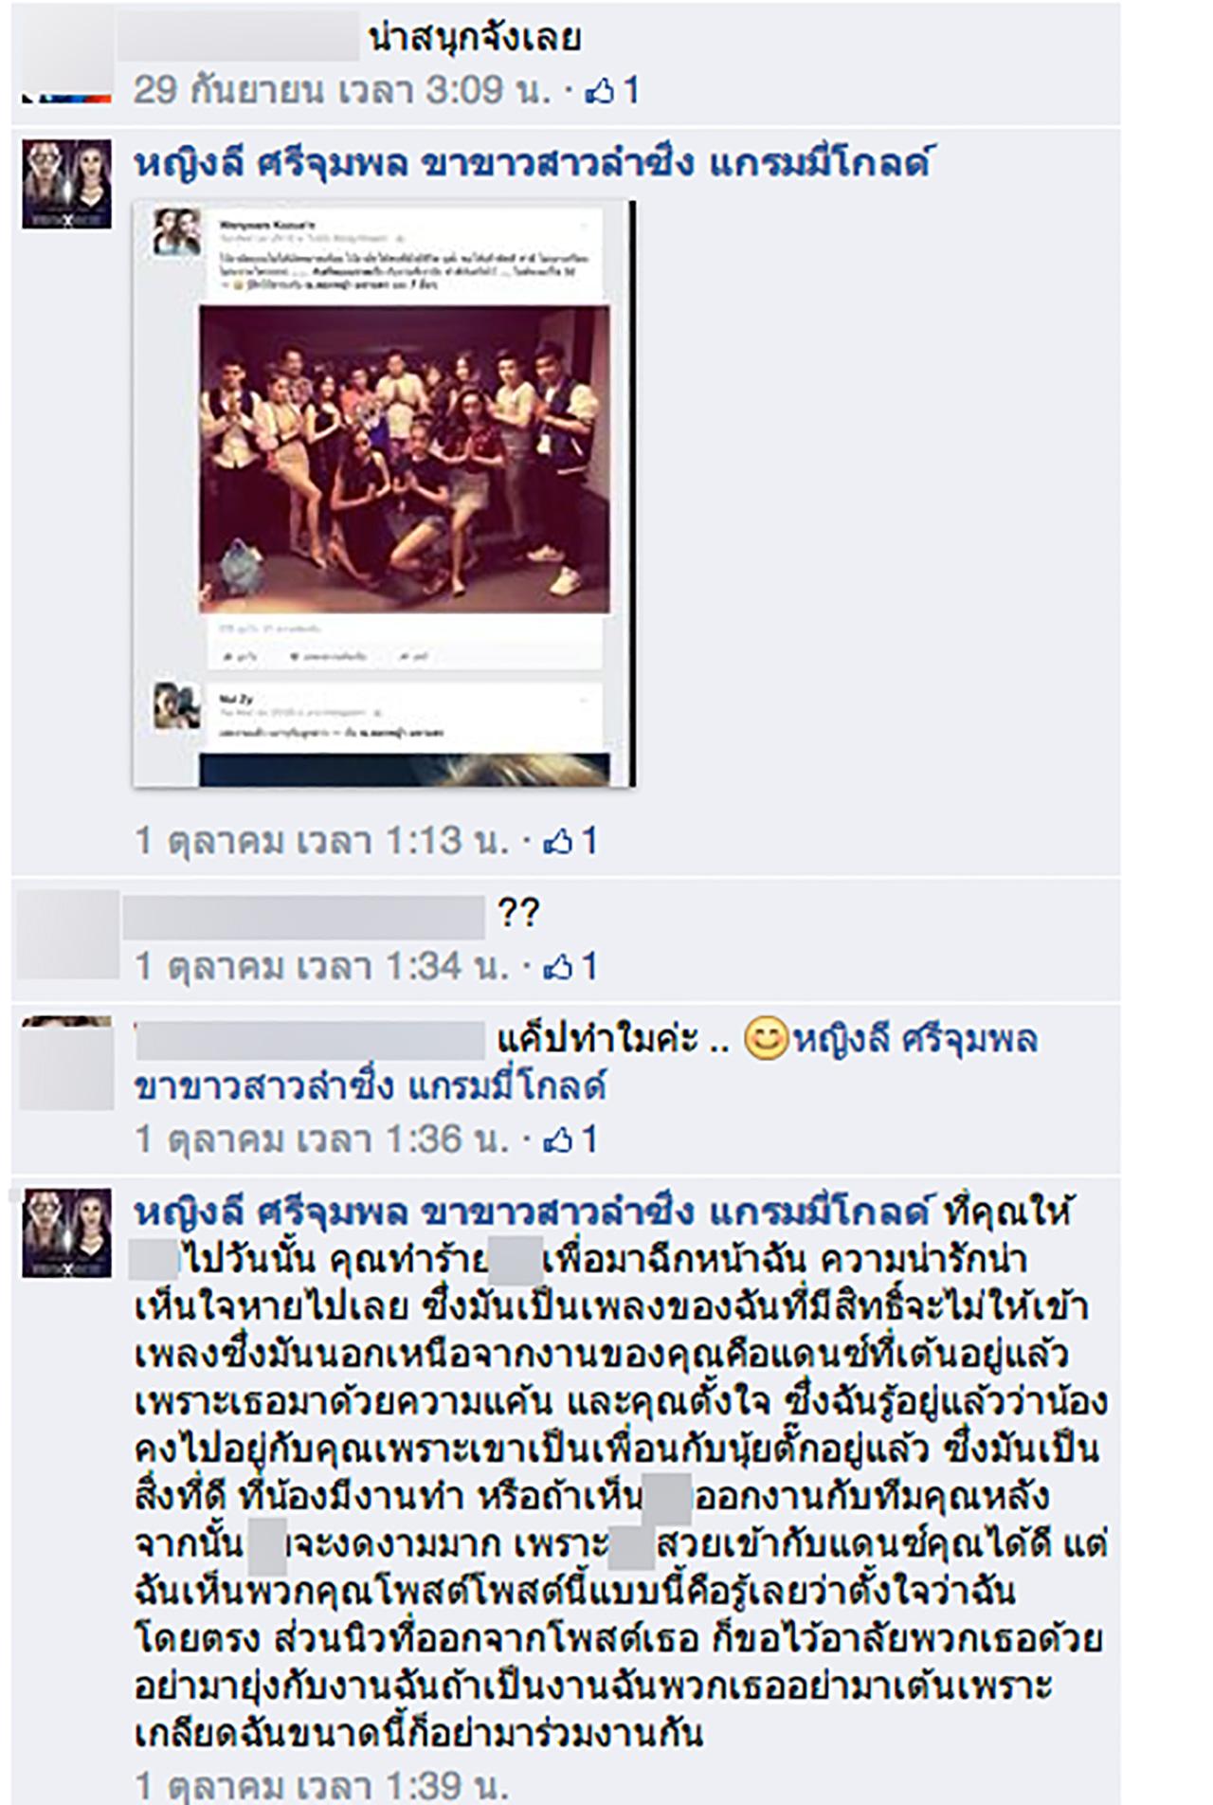The height and width of the screenshot is (1805, 1213).
Task: Open timestamp 1 ตุลาคม เวลา 1:36 น.
Action: point(322,1140)
